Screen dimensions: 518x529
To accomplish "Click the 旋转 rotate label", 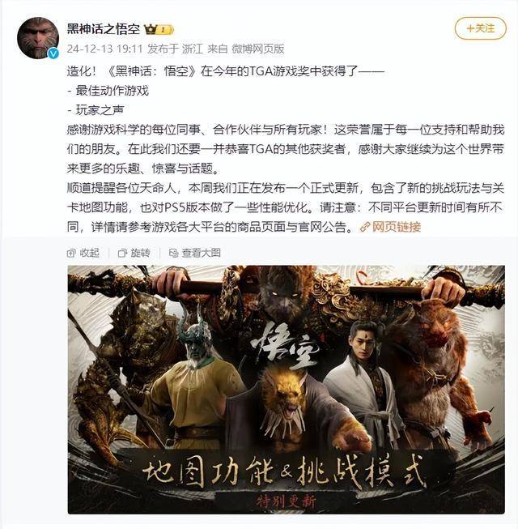I will tap(141, 253).
